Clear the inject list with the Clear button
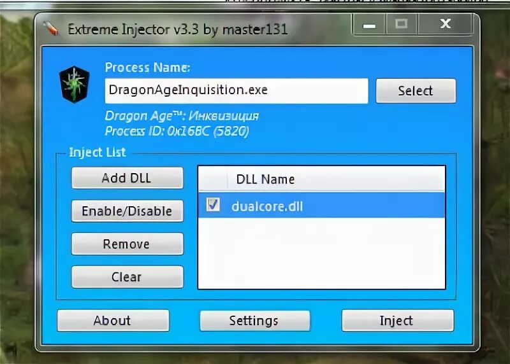This screenshot has height=364, width=510. click(x=127, y=277)
